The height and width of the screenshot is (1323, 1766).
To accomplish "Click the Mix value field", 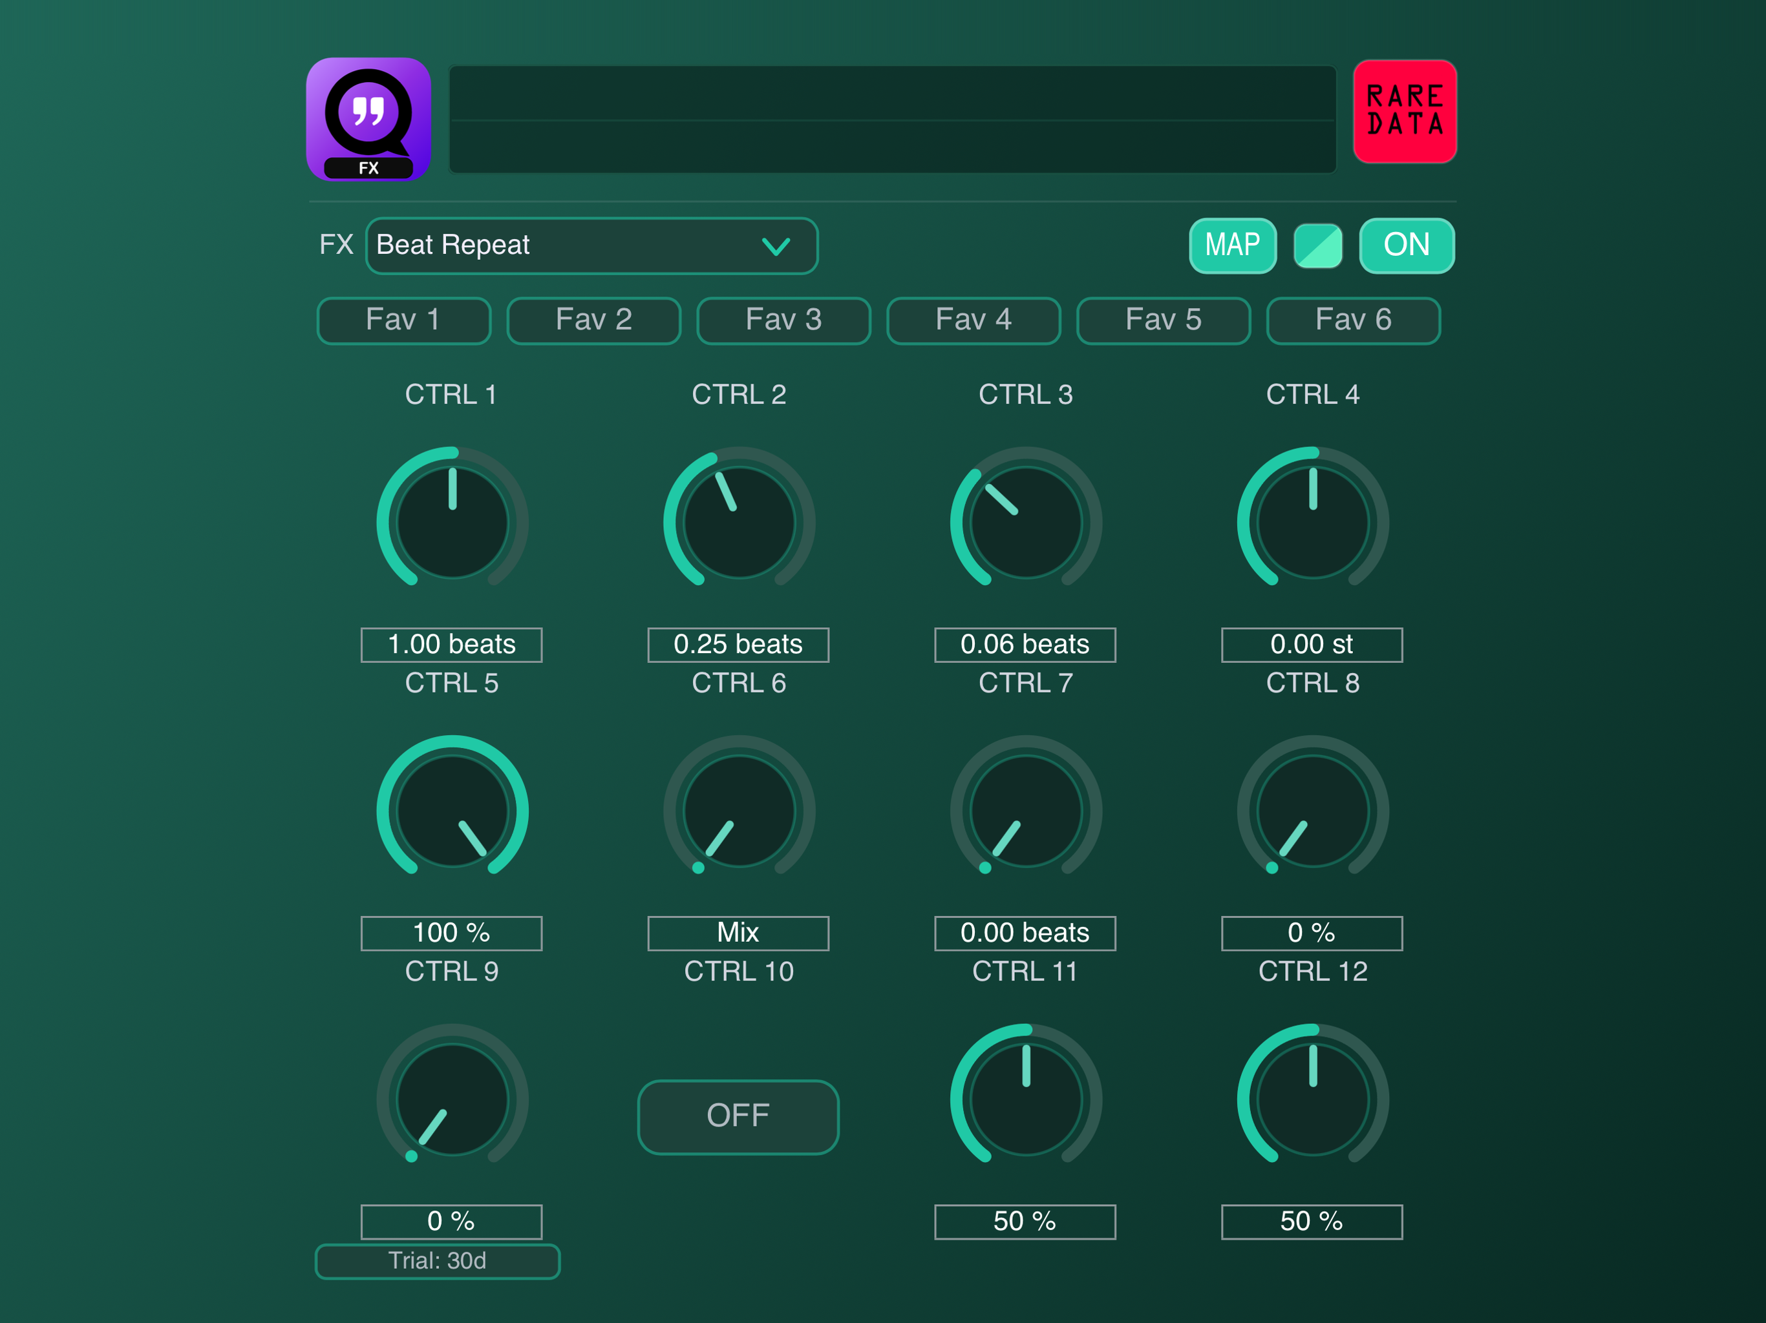I will tap(738, 933).
